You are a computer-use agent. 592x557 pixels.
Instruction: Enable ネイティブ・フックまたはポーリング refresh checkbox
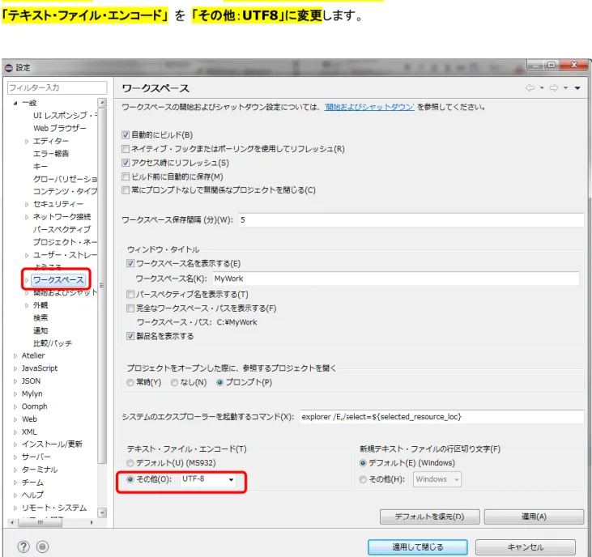[126, 149]
